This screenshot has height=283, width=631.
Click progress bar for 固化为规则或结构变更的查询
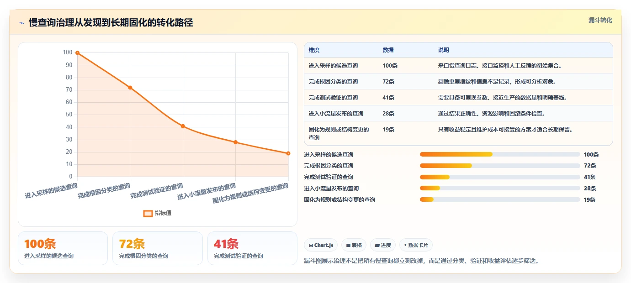[x=500, y=199]
